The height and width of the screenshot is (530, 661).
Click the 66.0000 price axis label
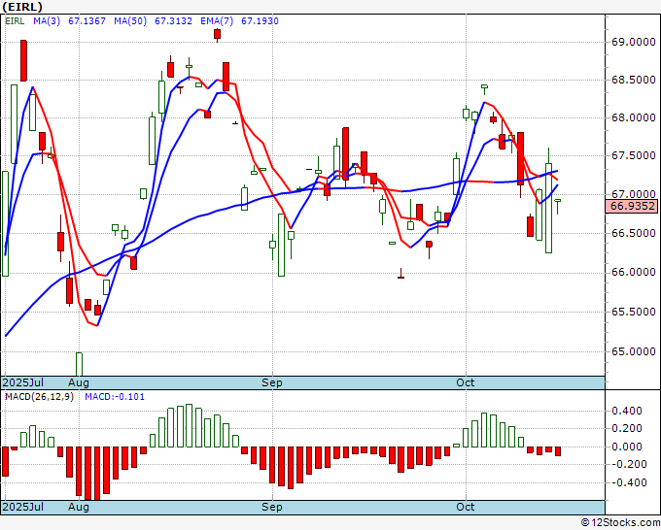(634, 273)
